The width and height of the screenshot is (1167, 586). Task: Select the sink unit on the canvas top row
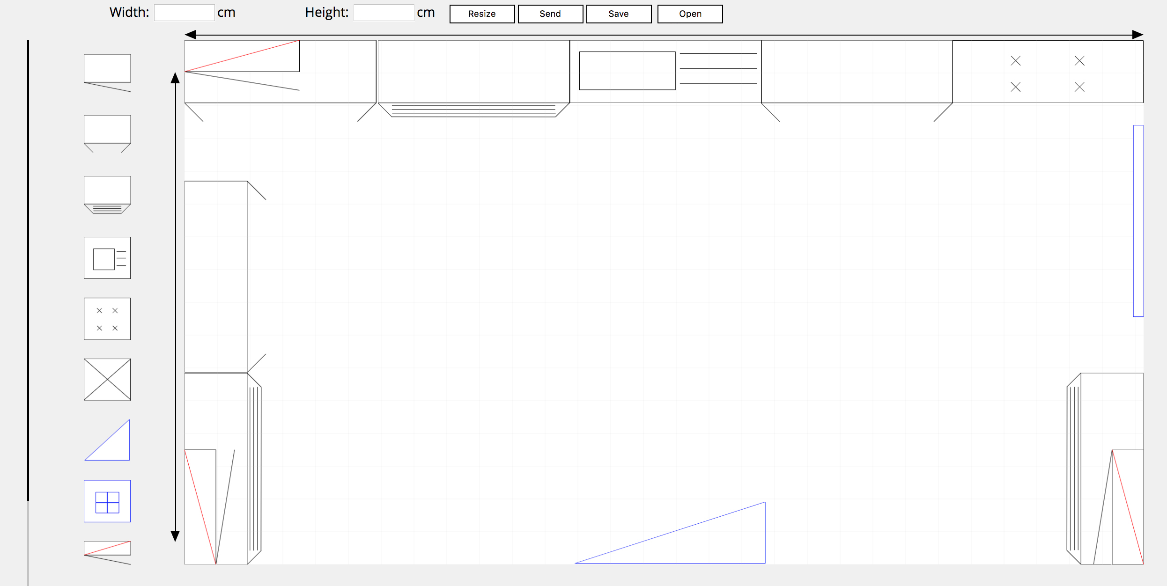pos(665,72)
